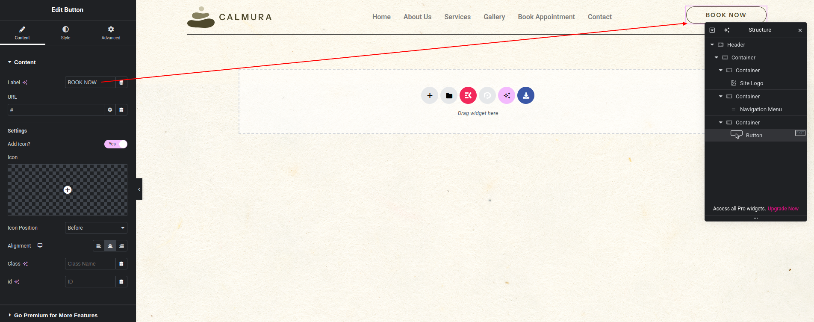Click the BOOK NOW button in header
The width and height of the screenshot is (814, 322).
(726, 15)
